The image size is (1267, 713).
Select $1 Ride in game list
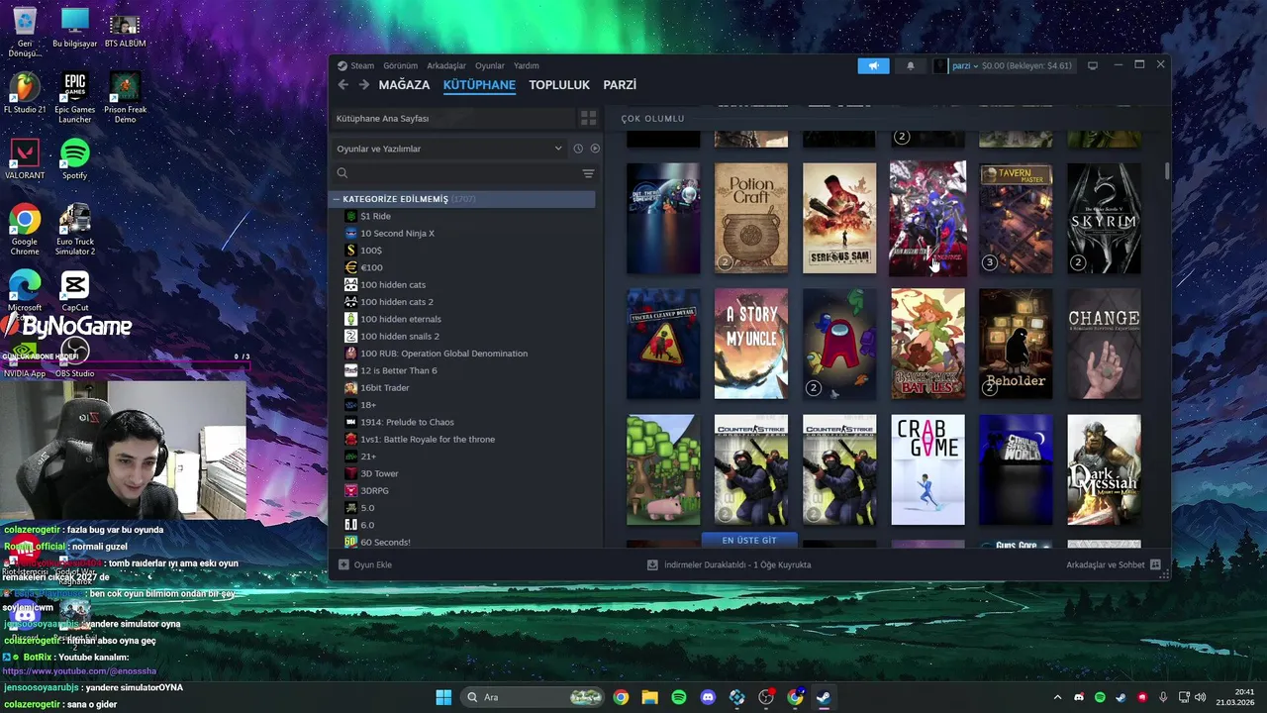pos(375,216)
